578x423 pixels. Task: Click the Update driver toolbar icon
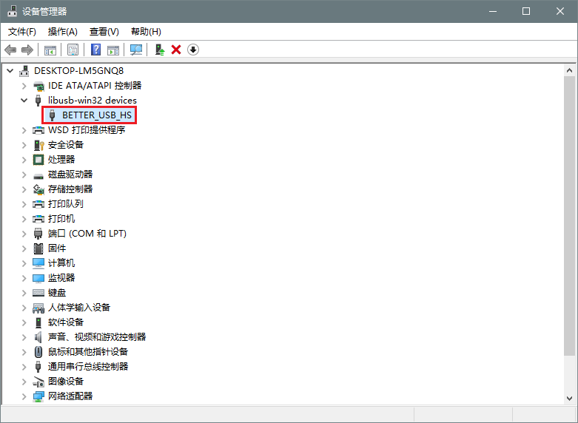click(159, 50)
